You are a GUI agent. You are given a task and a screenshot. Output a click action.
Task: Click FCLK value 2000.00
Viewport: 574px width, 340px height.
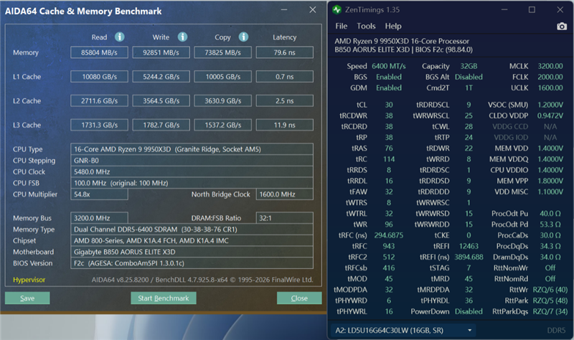point(550,77)
